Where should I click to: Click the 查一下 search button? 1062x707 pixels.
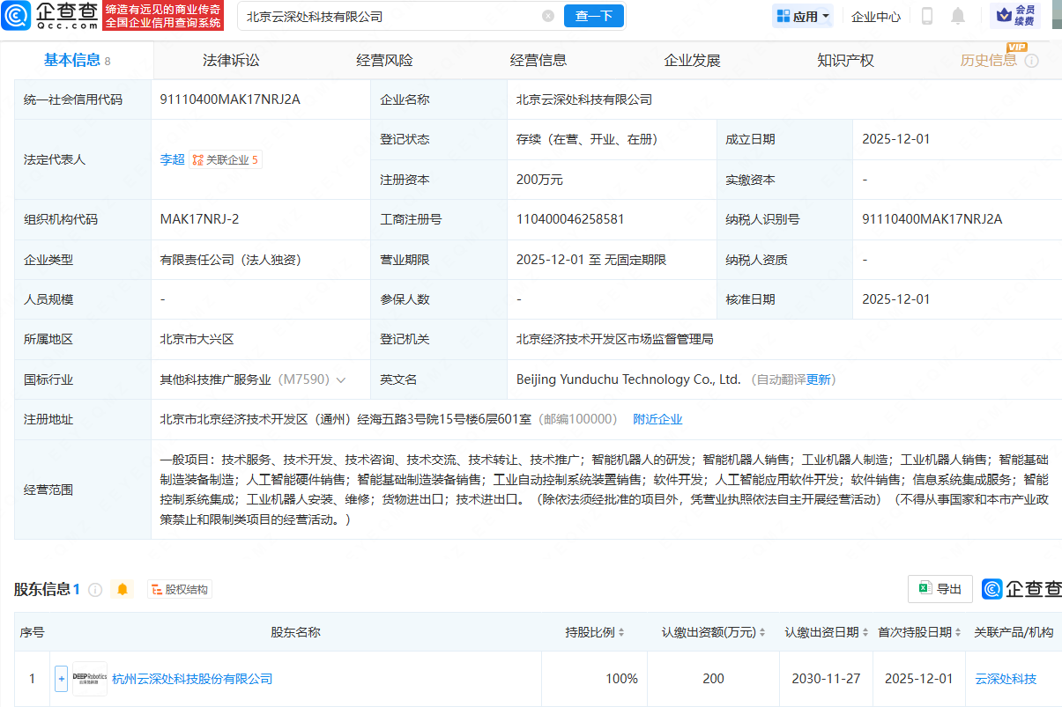594,16
